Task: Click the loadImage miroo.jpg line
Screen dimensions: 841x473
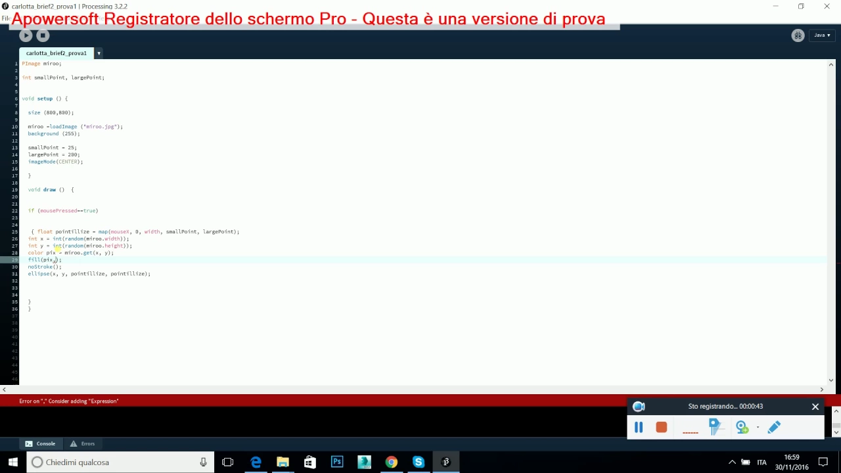Action: [x=75, y=127]
